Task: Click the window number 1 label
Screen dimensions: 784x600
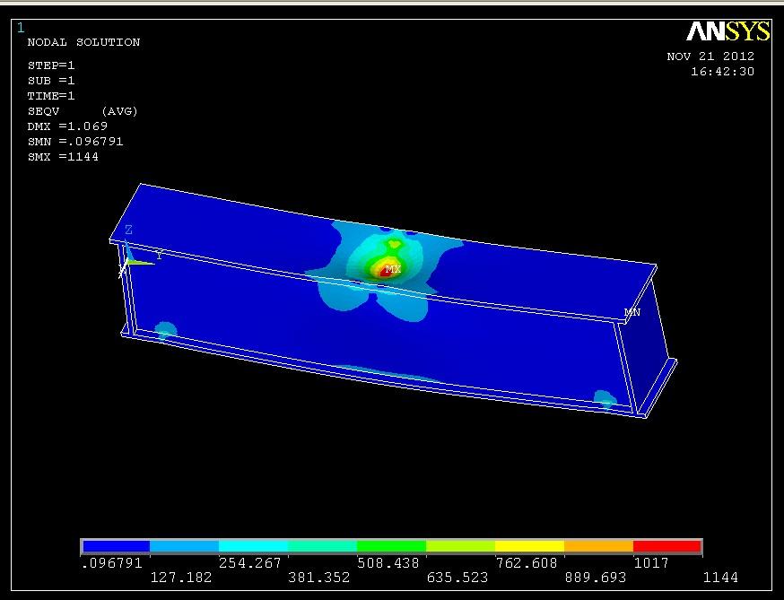Action: (x=21, y=28)
